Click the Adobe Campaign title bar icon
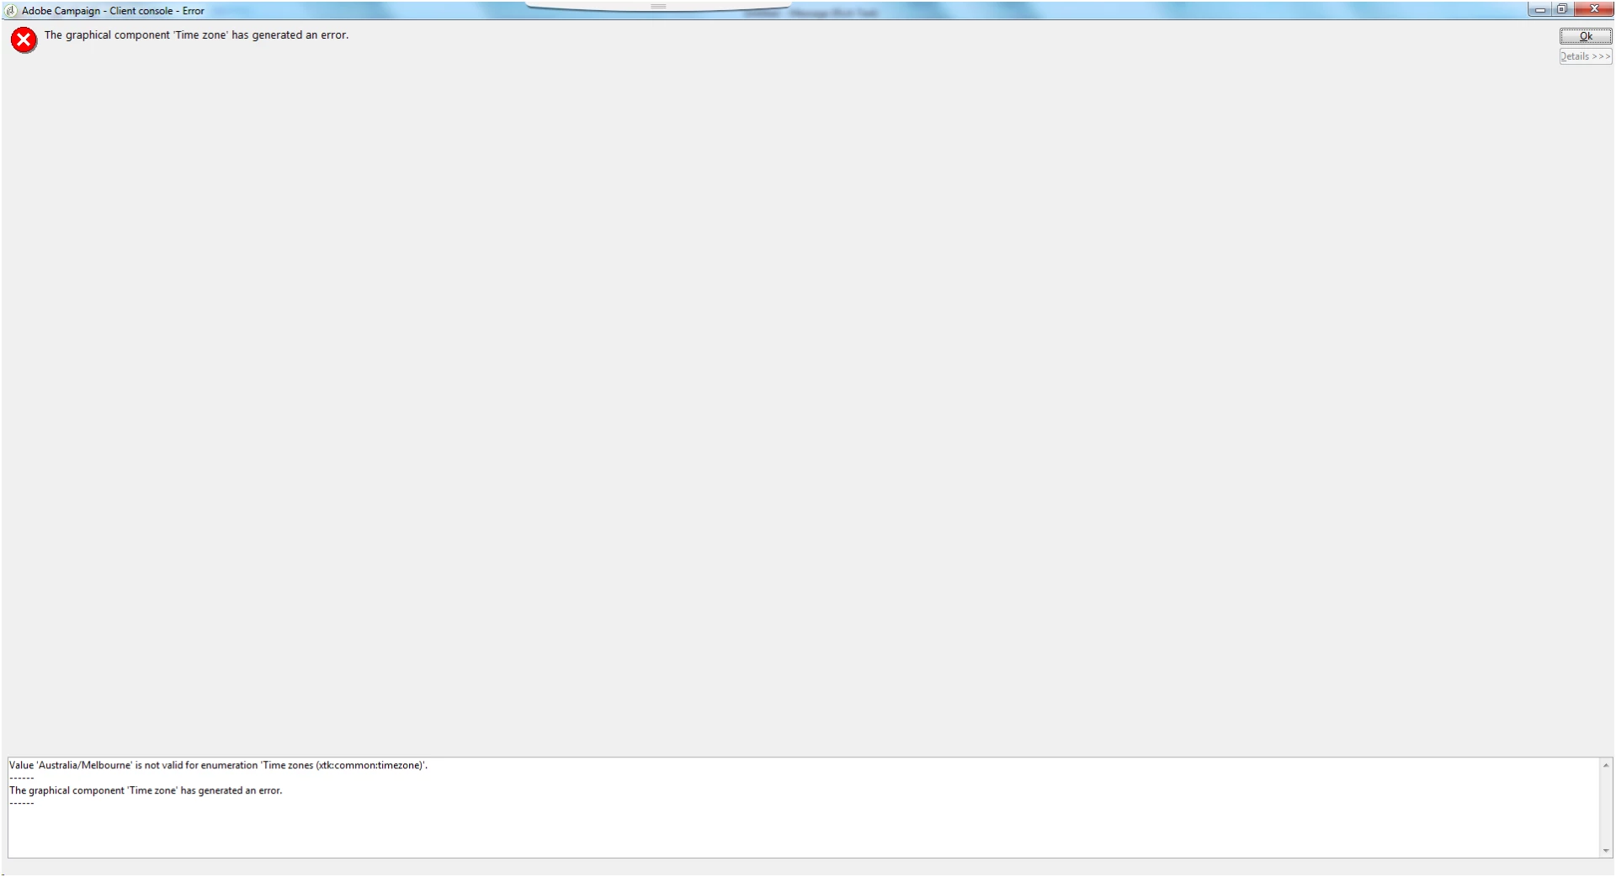1616x877 pixels. 11,11
